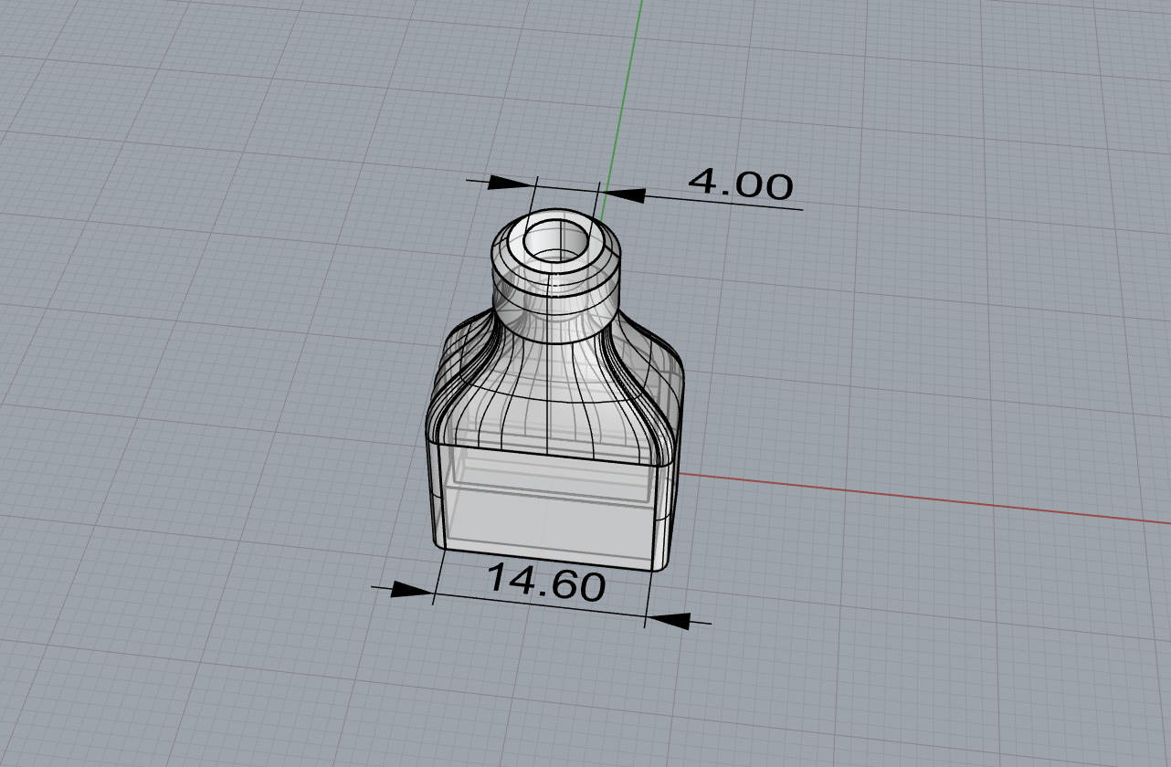Select the 4.00 dimension text

[x=740, y=184]
